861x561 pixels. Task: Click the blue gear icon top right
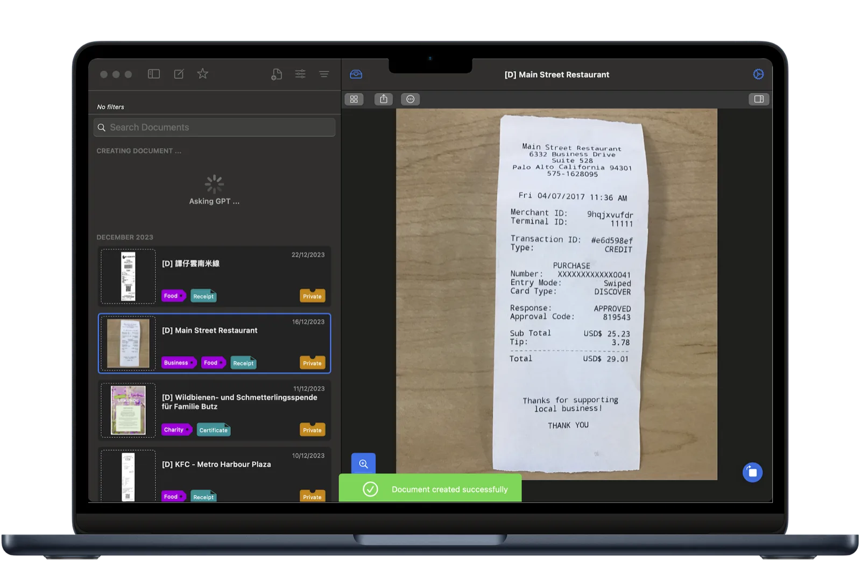(758, 74)
